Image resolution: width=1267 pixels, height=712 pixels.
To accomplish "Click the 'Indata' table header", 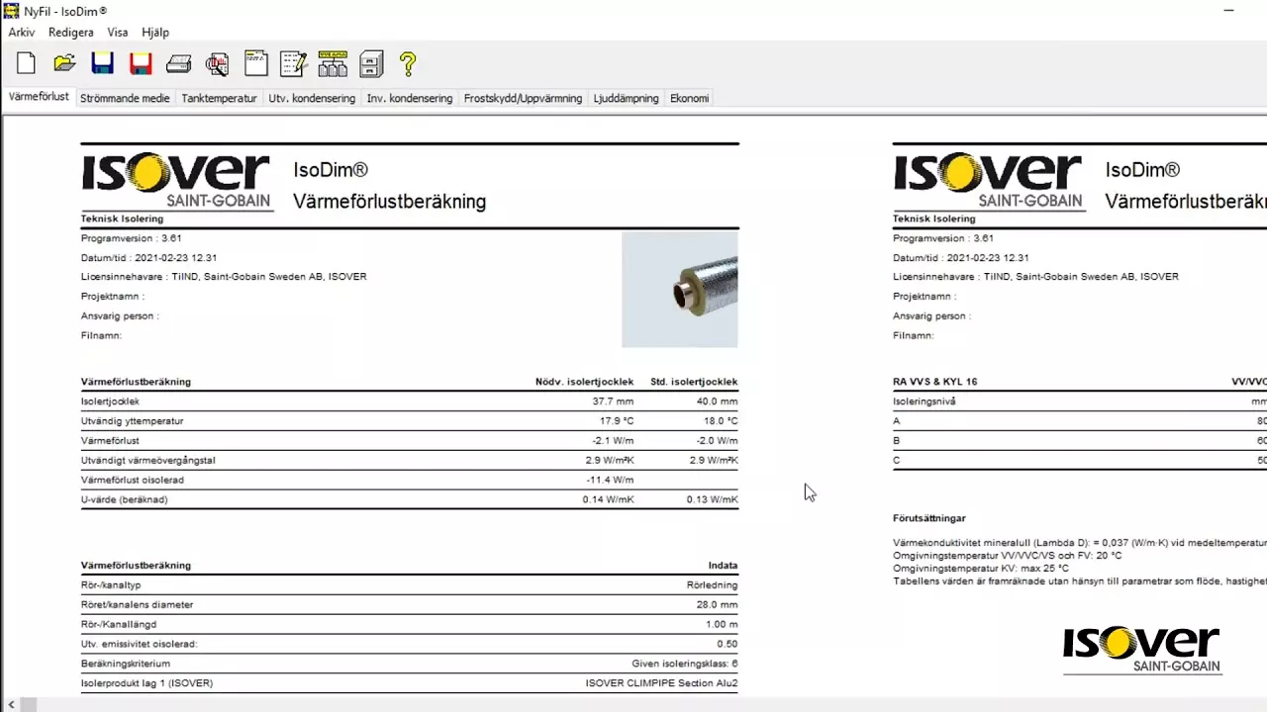I will [x=723, y=566].
